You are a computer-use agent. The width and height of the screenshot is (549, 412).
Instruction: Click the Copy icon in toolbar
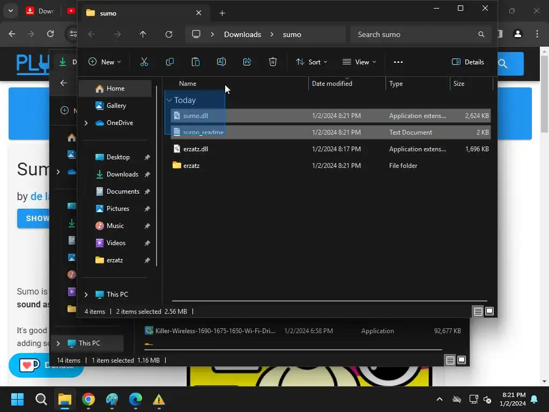[x=170, y=62]
